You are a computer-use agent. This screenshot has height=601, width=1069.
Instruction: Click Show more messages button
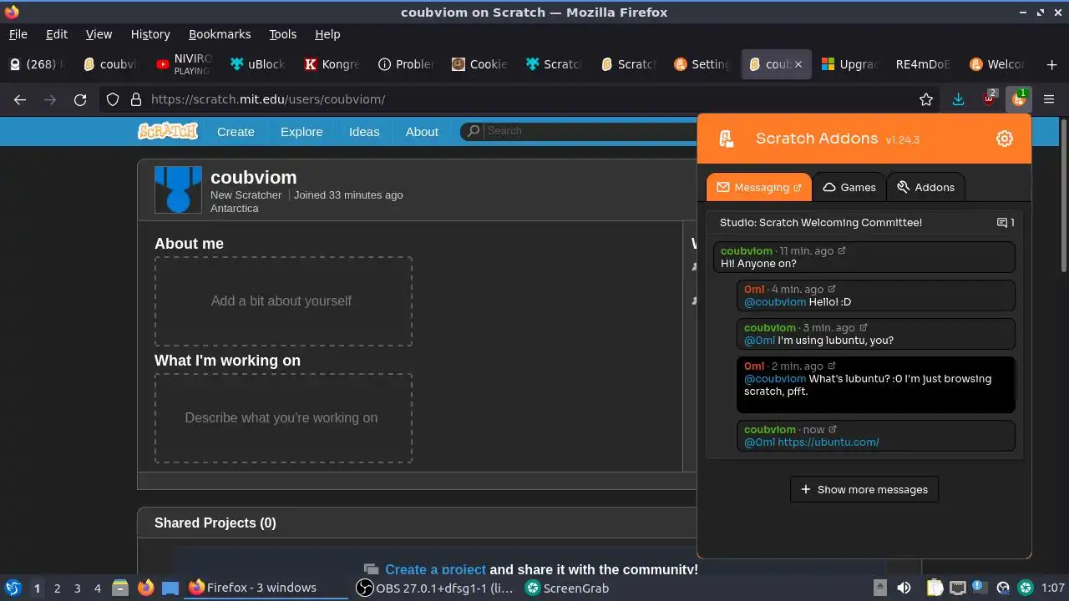click(x=864, y=489)
